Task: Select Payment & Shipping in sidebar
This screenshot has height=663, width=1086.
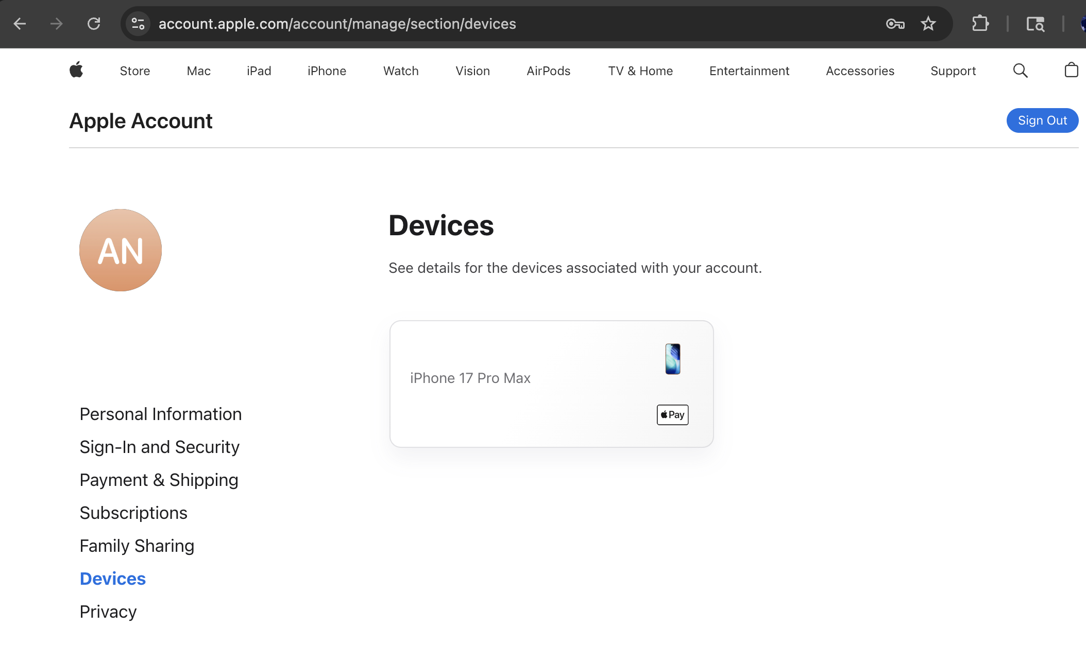Action: [159, 480]
